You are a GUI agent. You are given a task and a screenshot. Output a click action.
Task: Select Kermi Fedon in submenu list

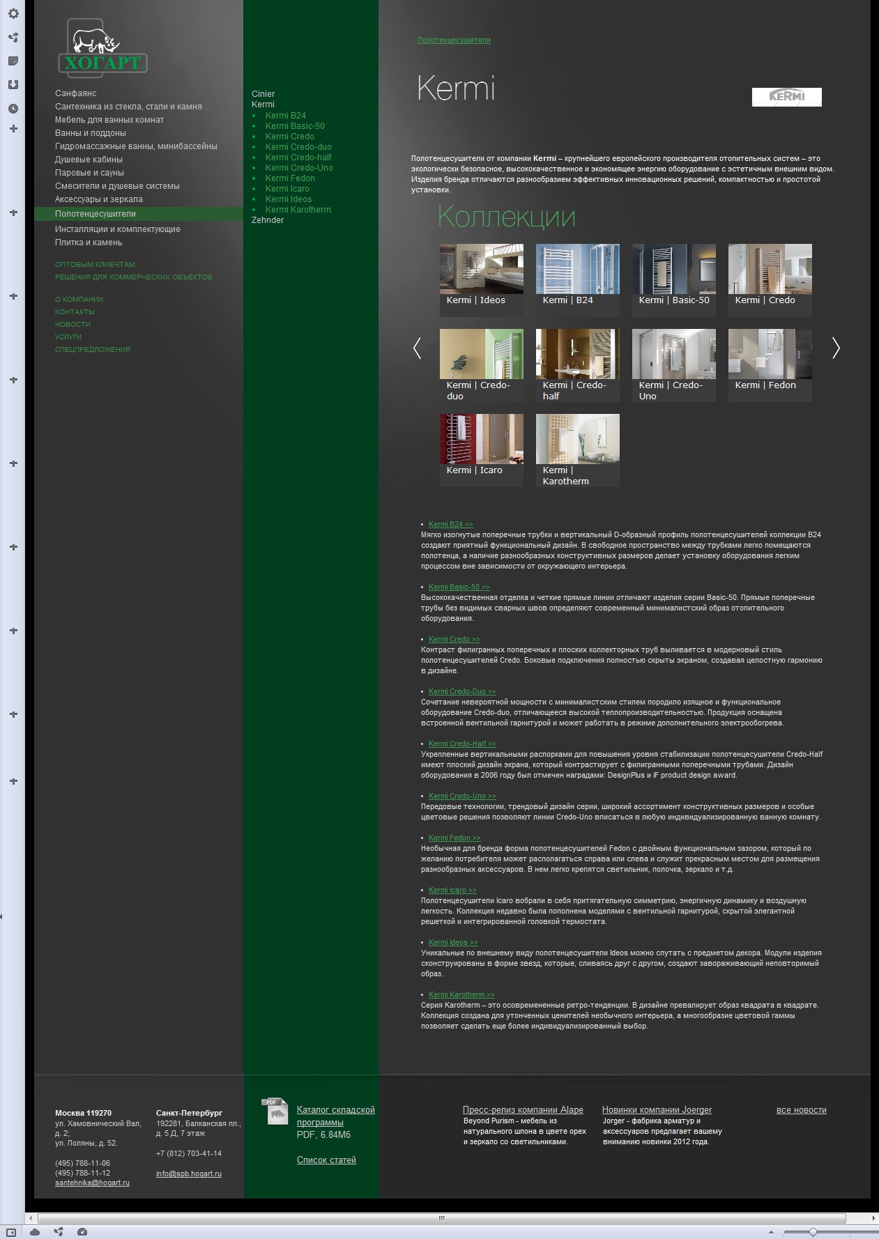290,178
